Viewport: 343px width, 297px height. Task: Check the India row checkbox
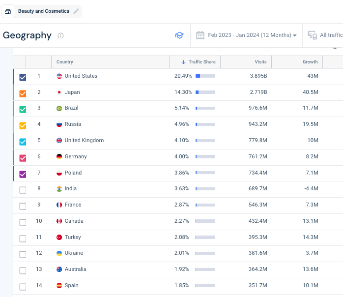click(x=23, y=190)
